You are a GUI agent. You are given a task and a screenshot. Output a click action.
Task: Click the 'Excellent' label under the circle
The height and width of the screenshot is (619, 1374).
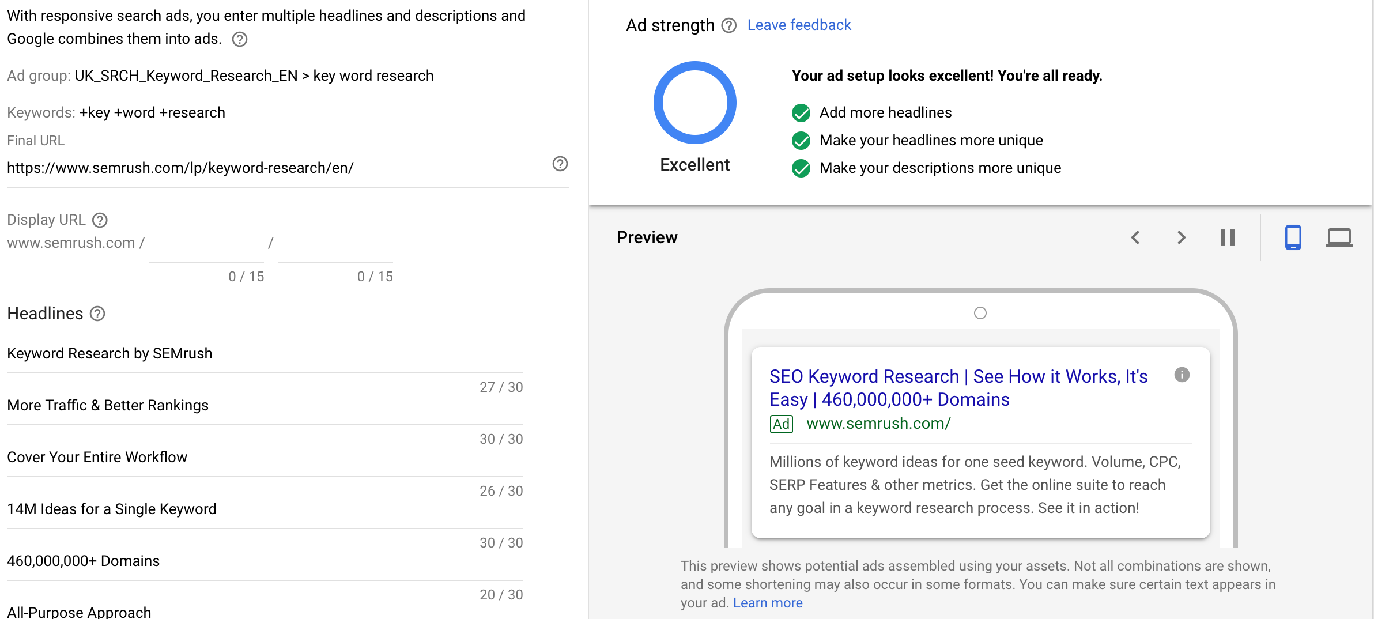pos(695,165)
